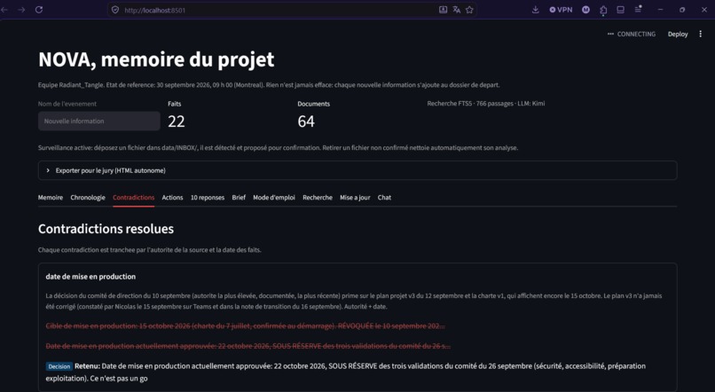This screenshot has height=392, width=715.
Task: Click the blue Decision badge
Action: pyautogui.click(x=59, y=366)
